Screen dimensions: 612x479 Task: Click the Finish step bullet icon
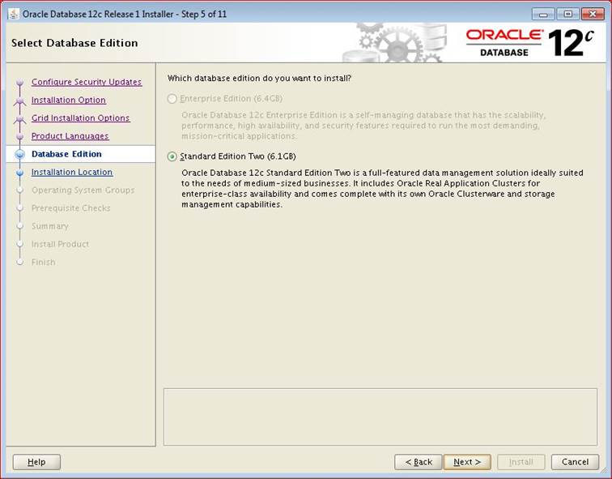tap(19, 262)
